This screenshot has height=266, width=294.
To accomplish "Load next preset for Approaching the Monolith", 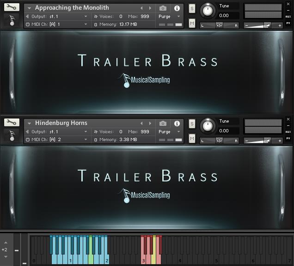I will click(x=150, y=8).
